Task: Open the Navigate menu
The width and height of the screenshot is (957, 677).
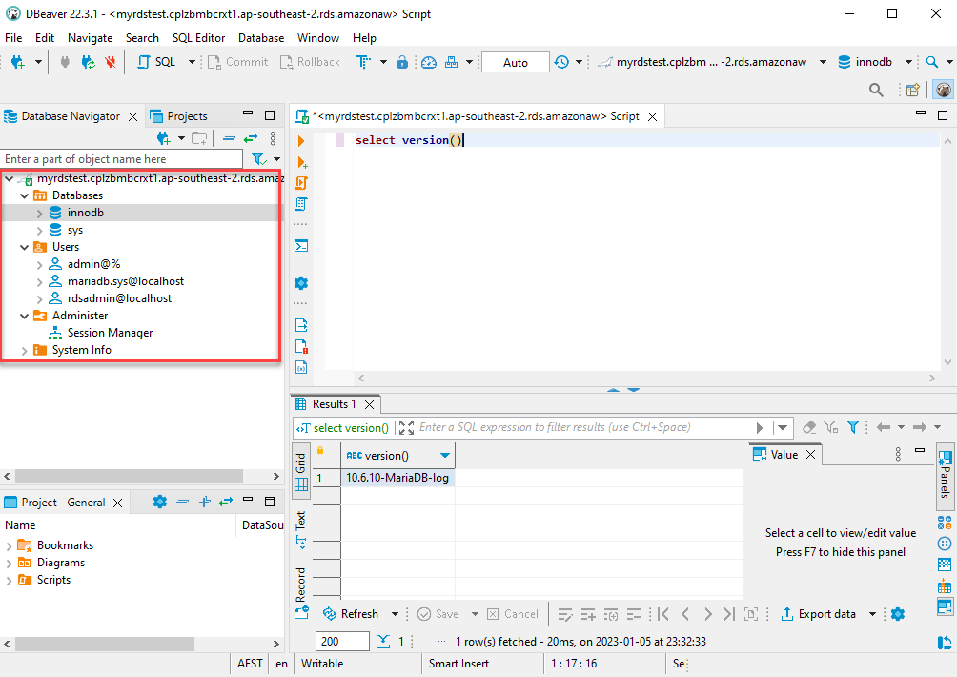Action: [x=90, y=38]
